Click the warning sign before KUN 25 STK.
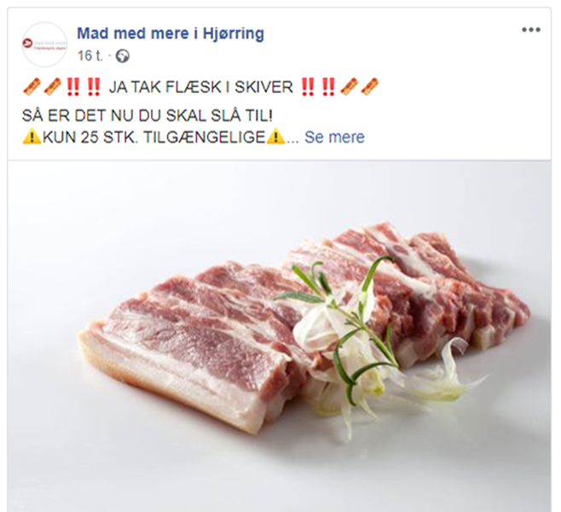561x512 pixels. pyautogui.click(x=32, y=137)
